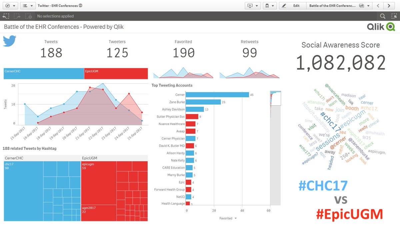Click the CARE Education account label

(x=173, y=168)
